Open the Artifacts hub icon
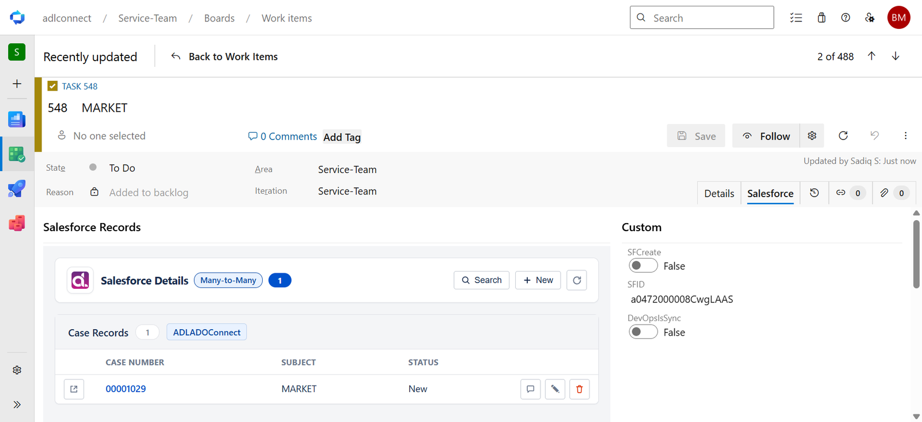This screenshot has width=922, height=422. tap(17, 223)
